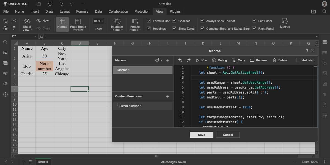Screen dimensions: 330x165
Task: Toggle the Show Zeros checkbox
Action: coord(174,28)
